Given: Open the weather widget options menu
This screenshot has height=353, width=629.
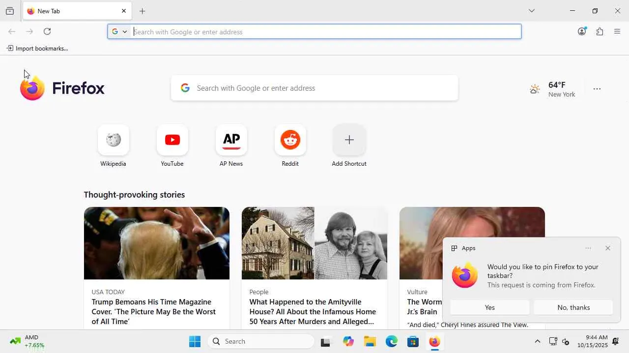Looking at the screenshot, I should click(x=597, y=89).
